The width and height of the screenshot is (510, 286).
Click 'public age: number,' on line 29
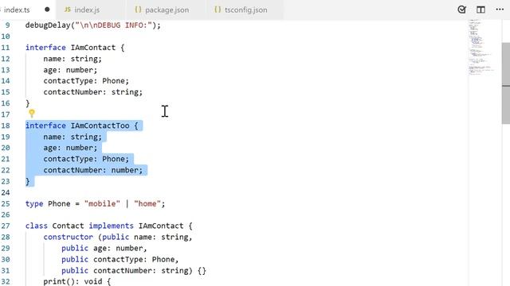[x=104, y=248]
